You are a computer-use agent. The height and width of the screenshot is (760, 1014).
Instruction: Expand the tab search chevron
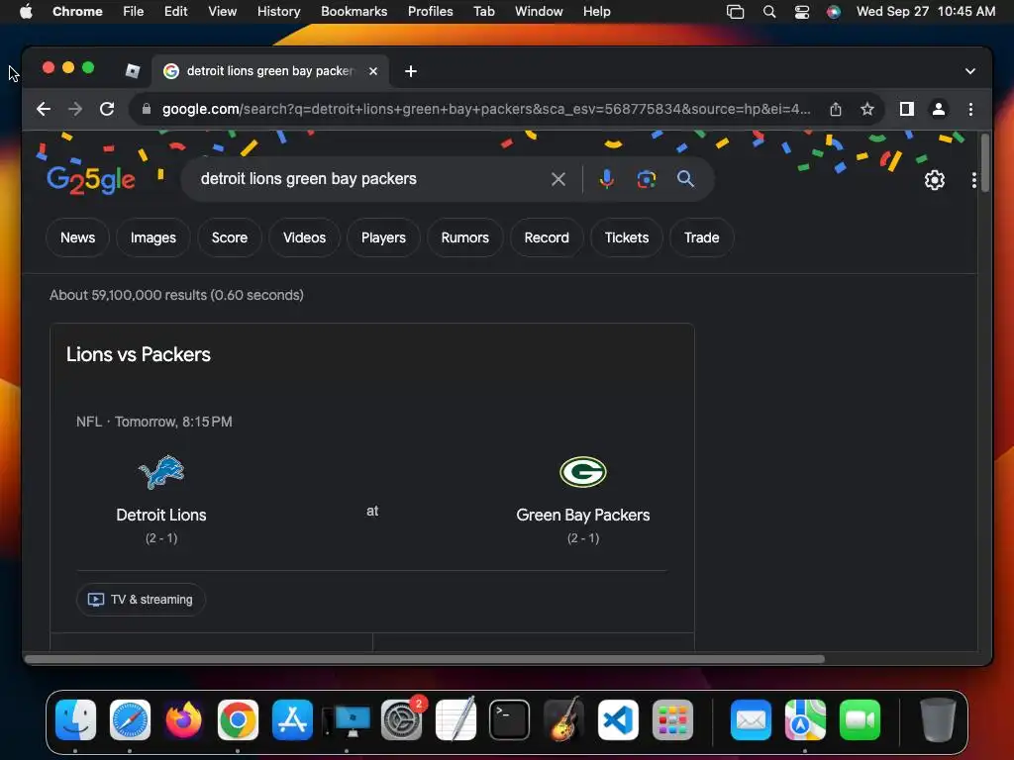(x=970, y=71)
